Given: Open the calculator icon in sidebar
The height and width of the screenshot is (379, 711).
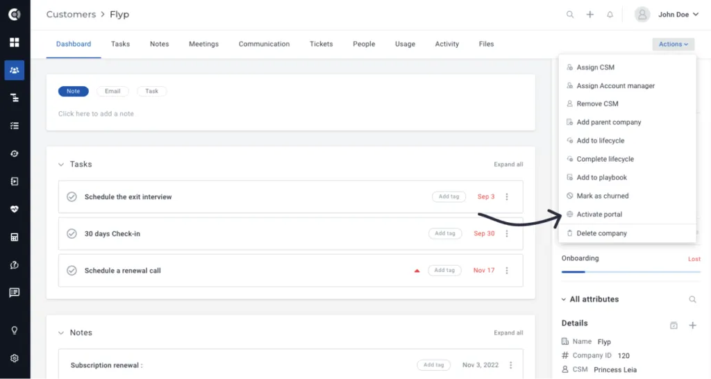Looking at the screenshot, I should [15, 237].
